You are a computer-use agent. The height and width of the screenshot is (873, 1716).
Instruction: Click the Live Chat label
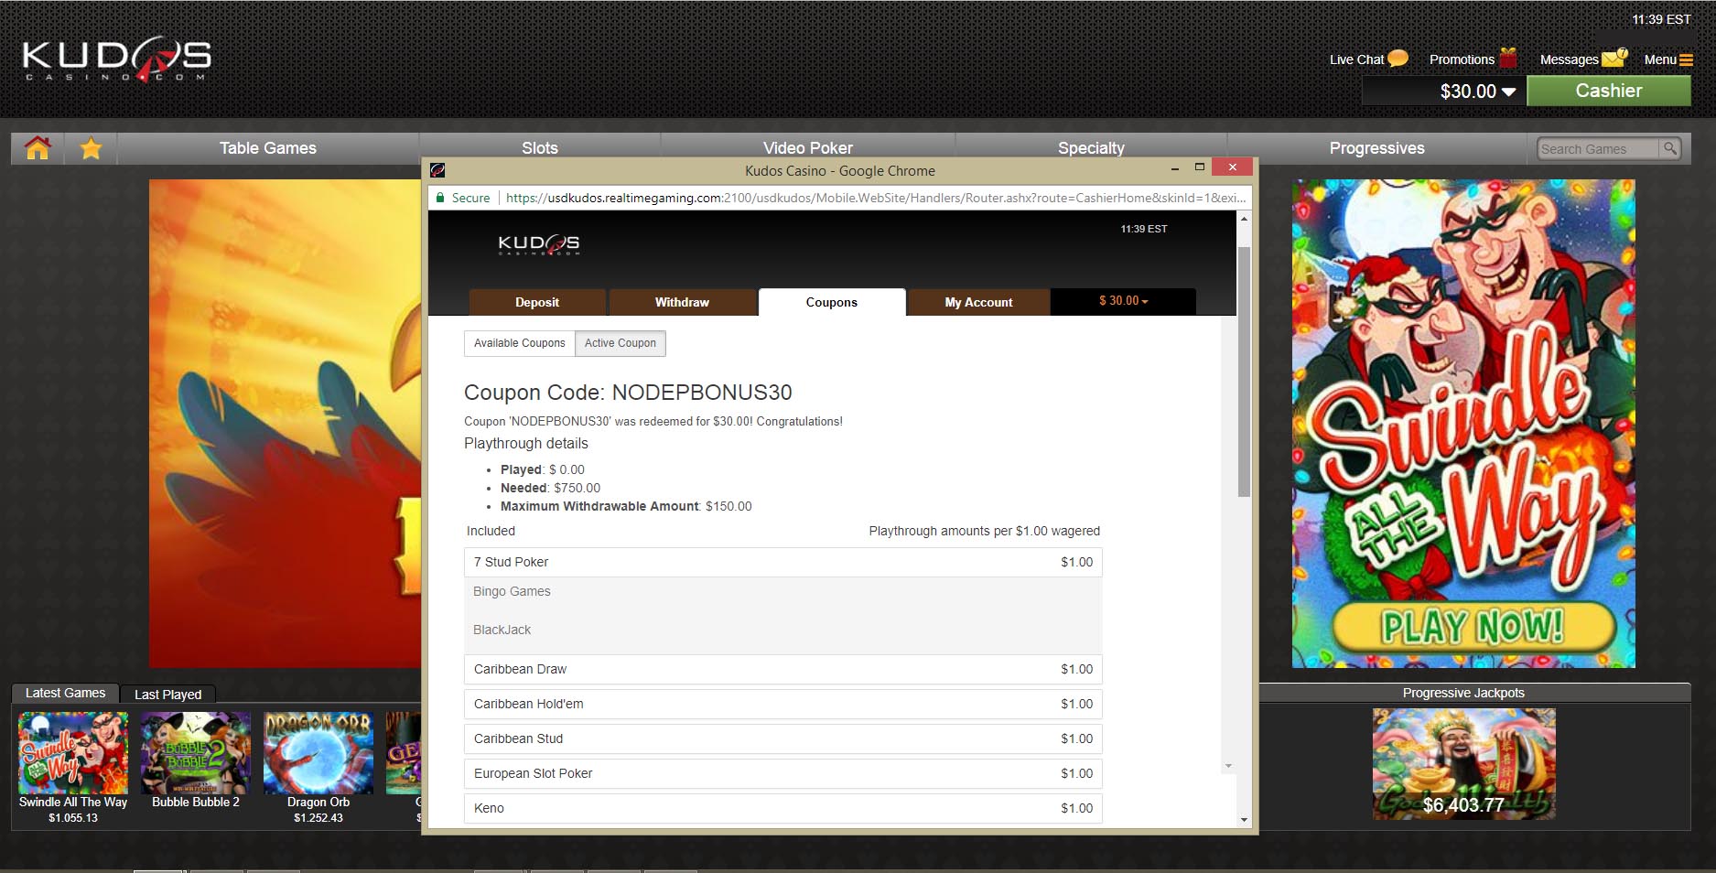pos(1356,59)
